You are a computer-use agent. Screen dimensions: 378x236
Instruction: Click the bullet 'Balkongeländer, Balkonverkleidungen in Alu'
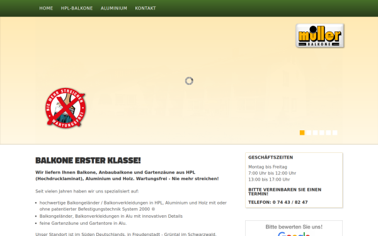pos(111,216)
